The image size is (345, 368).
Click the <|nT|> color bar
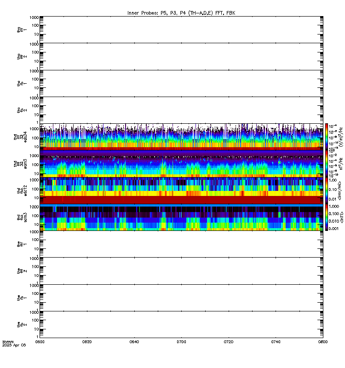click(327, 217)
